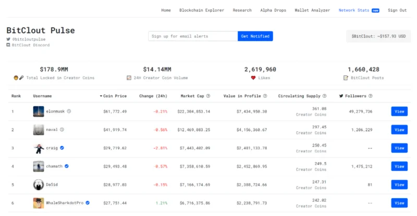
Task: Sort table by Username header
Action: 42,96
